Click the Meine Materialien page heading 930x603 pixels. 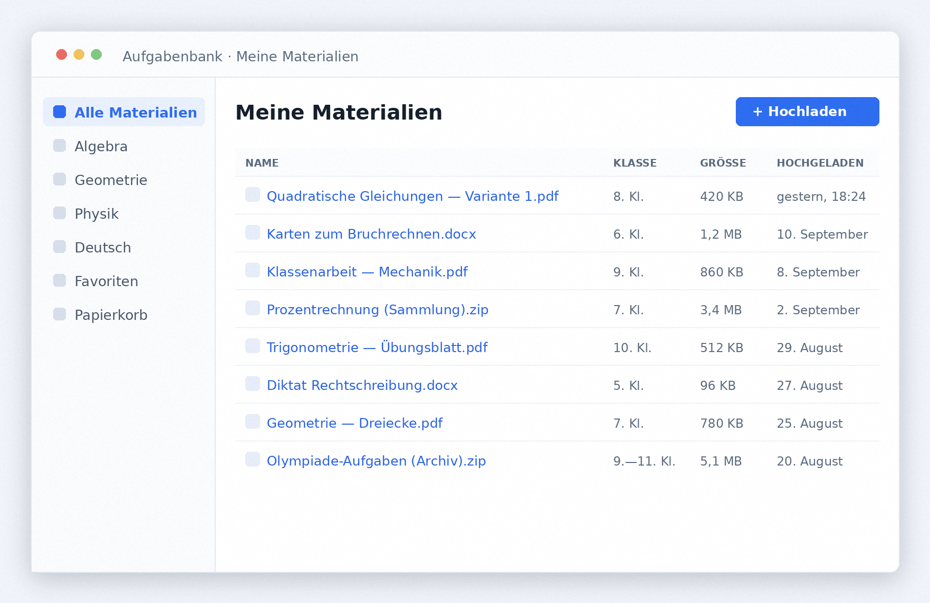[339, 112]
